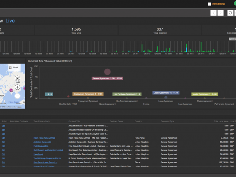Select the tall green bar near Q2 2016
This screenshot has width=236, height=177.
click(201, 47)
